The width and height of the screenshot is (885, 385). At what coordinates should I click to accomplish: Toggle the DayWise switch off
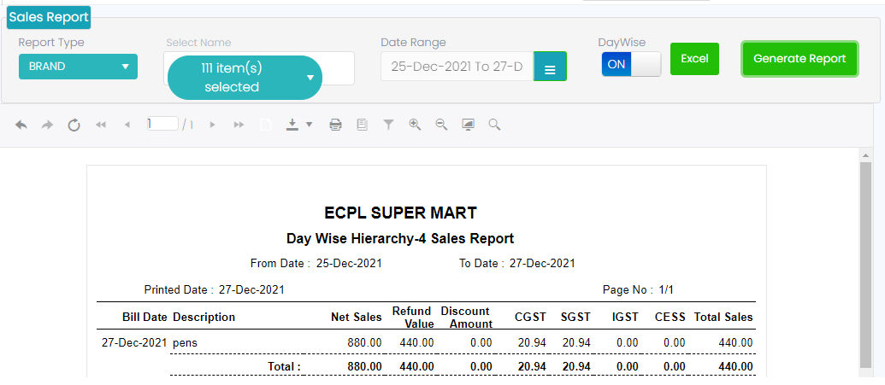click(631, 65)
